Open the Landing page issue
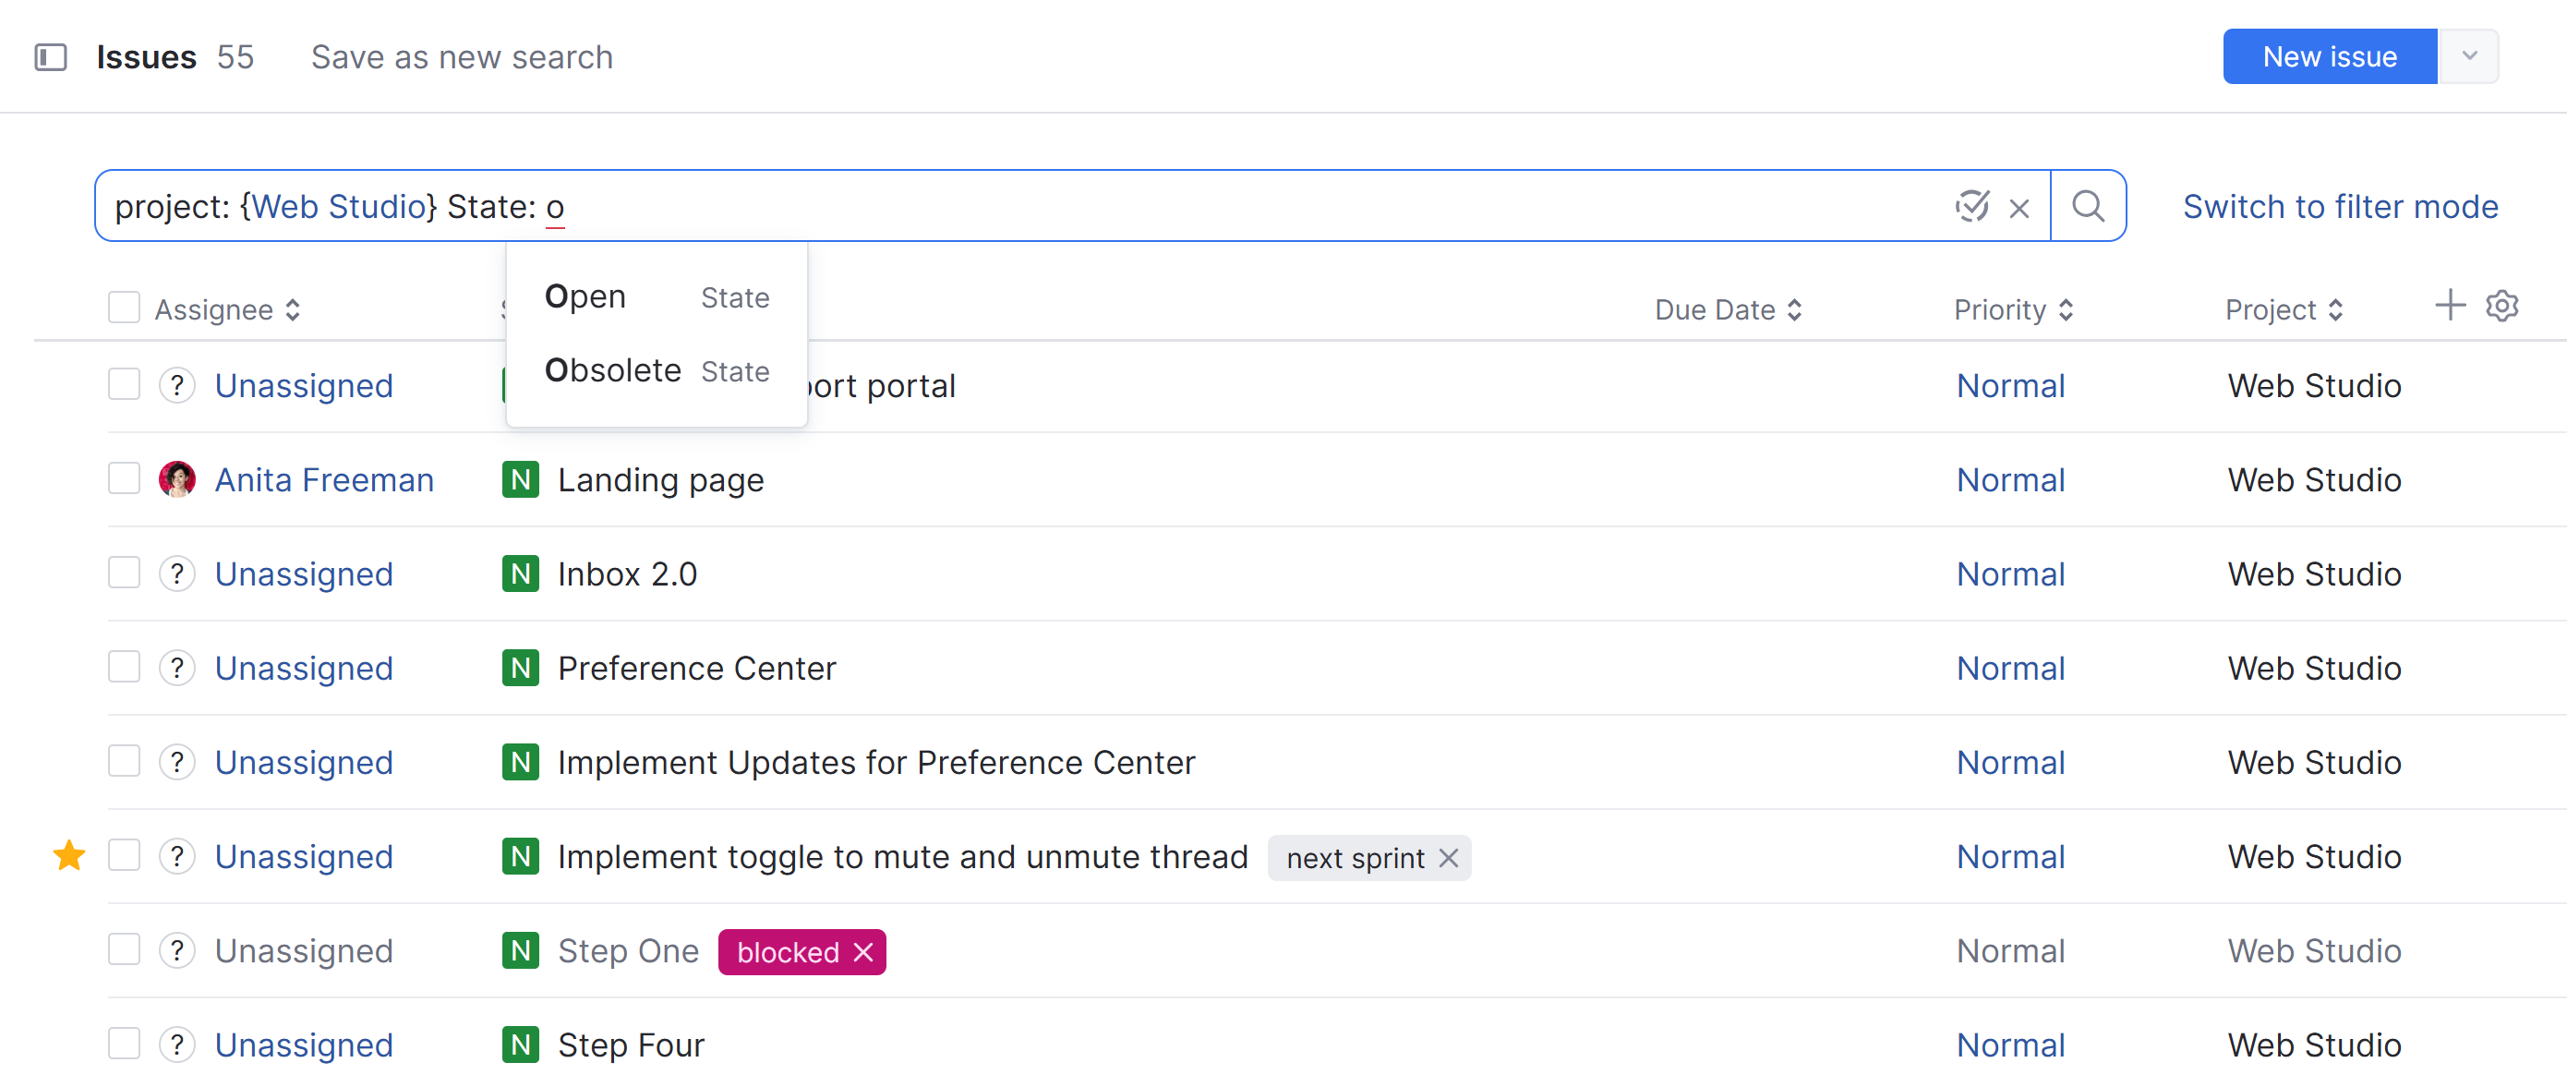Screen dimensions: 2567x1087 [659, 480]
